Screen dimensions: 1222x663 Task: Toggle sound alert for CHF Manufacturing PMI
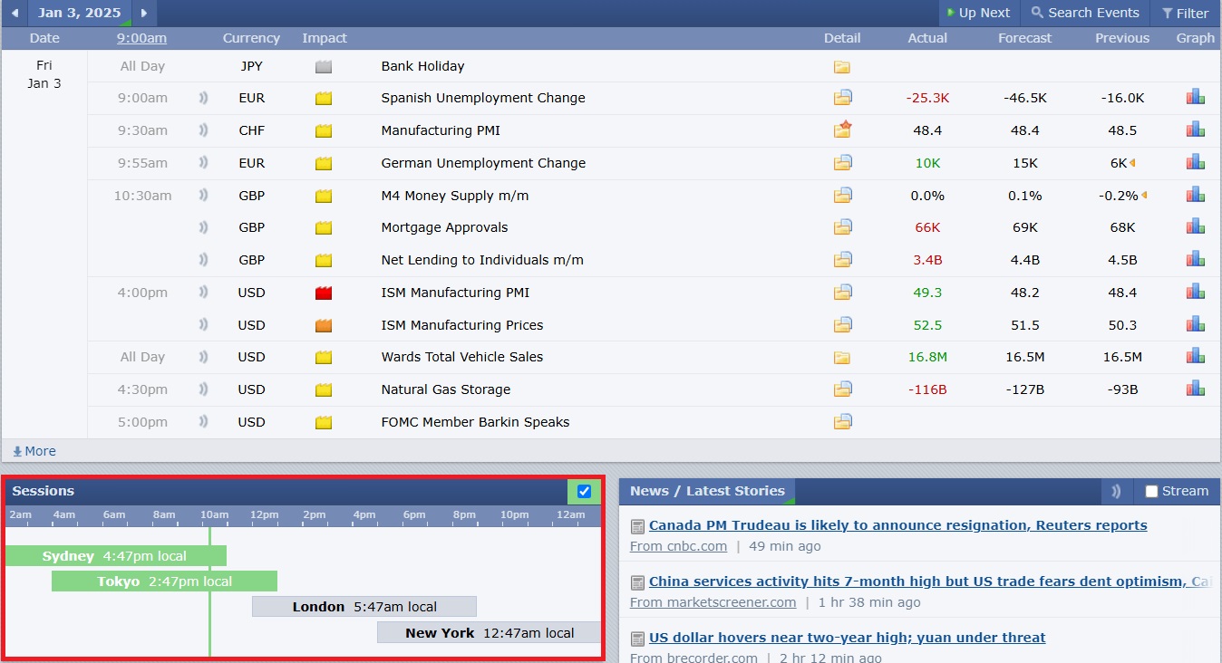tap(203, 130)
